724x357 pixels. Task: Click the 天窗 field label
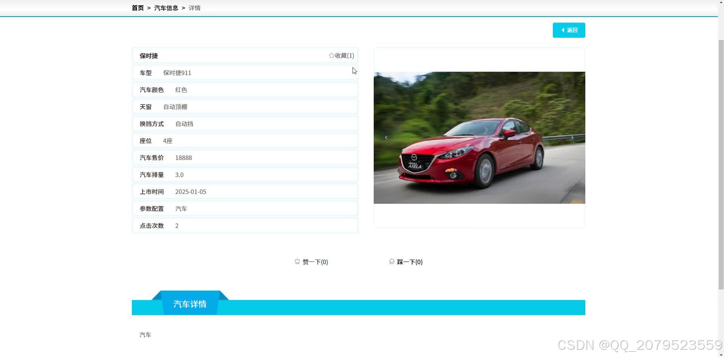point(145,107)
